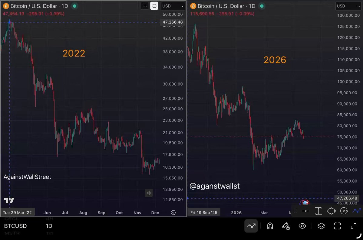Click the Bitcoin icon on left chart
This screenshot has height=240, width=363.
(x=6, y=6)
